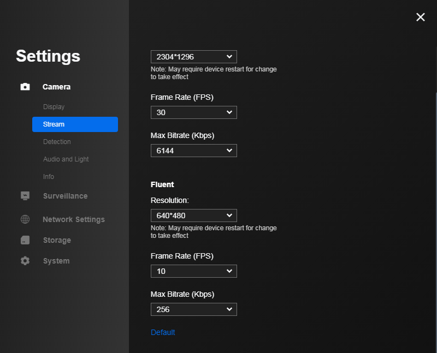Open the Network Settings section

click(x=74, y=219)
